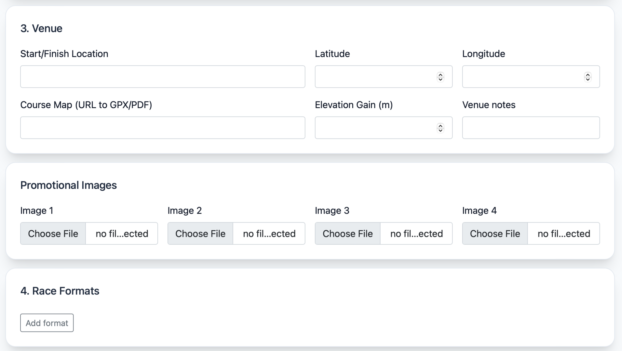Decrease Elevation Gain with down arrow

[x=440, y=130]
